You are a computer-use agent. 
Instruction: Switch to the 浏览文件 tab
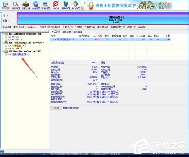click(67, 32)
